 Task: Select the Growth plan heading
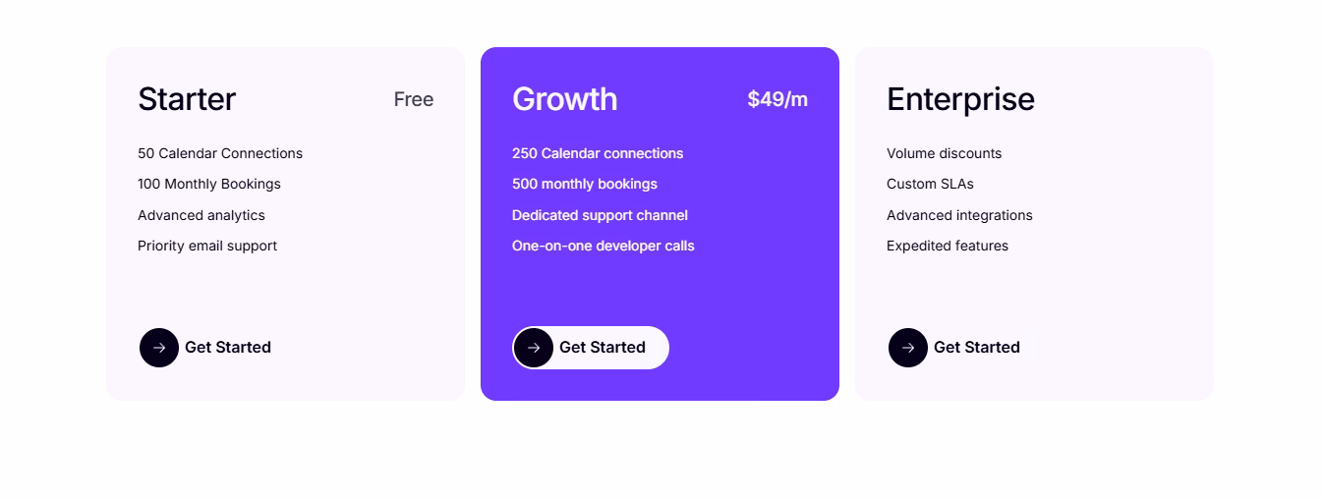[564, 99]
